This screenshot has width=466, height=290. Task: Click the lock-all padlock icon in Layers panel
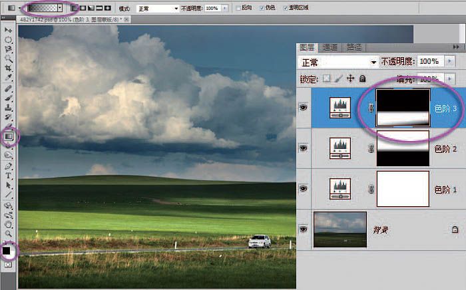coord(363,78)
